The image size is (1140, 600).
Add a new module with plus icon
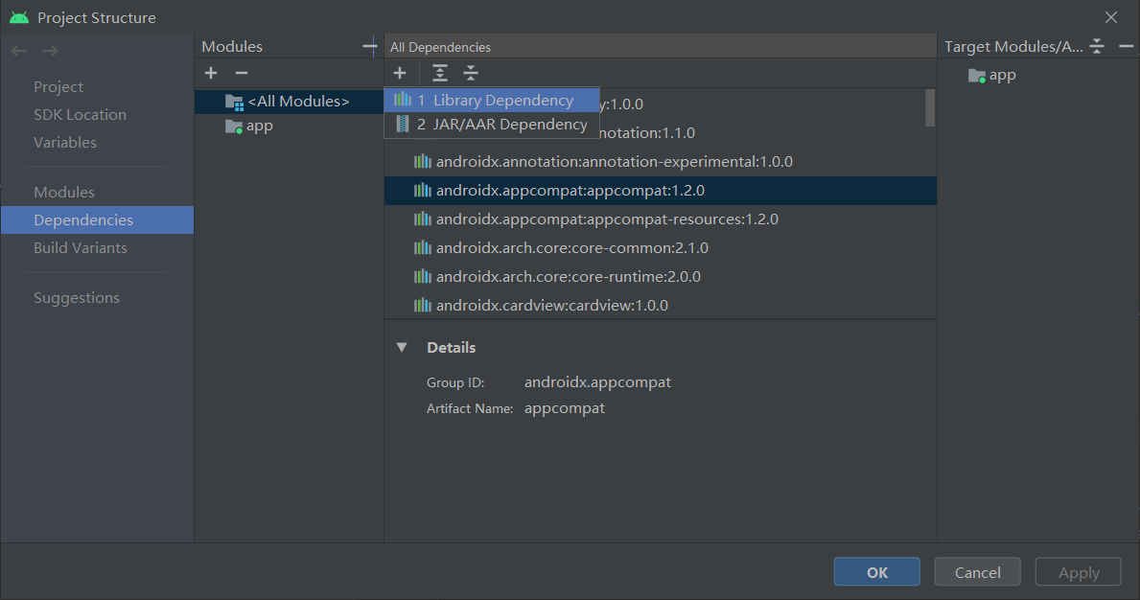pos(211,73)
